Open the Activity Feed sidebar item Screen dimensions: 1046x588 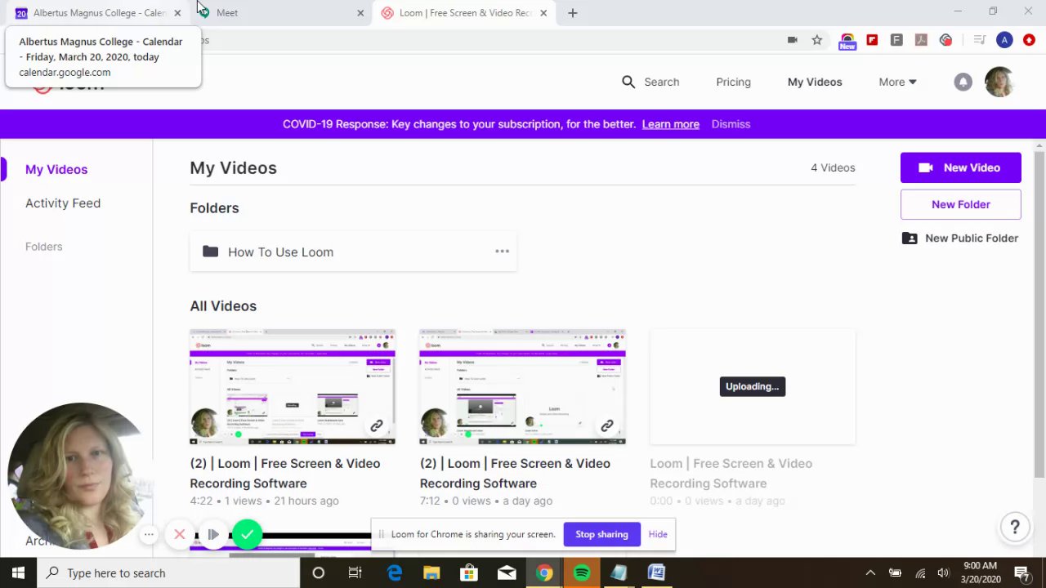click(x=63, y=203)
